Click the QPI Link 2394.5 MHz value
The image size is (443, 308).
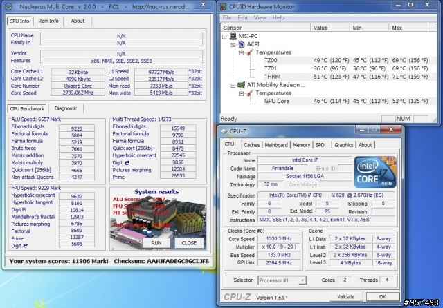click(x=279, y=263)
